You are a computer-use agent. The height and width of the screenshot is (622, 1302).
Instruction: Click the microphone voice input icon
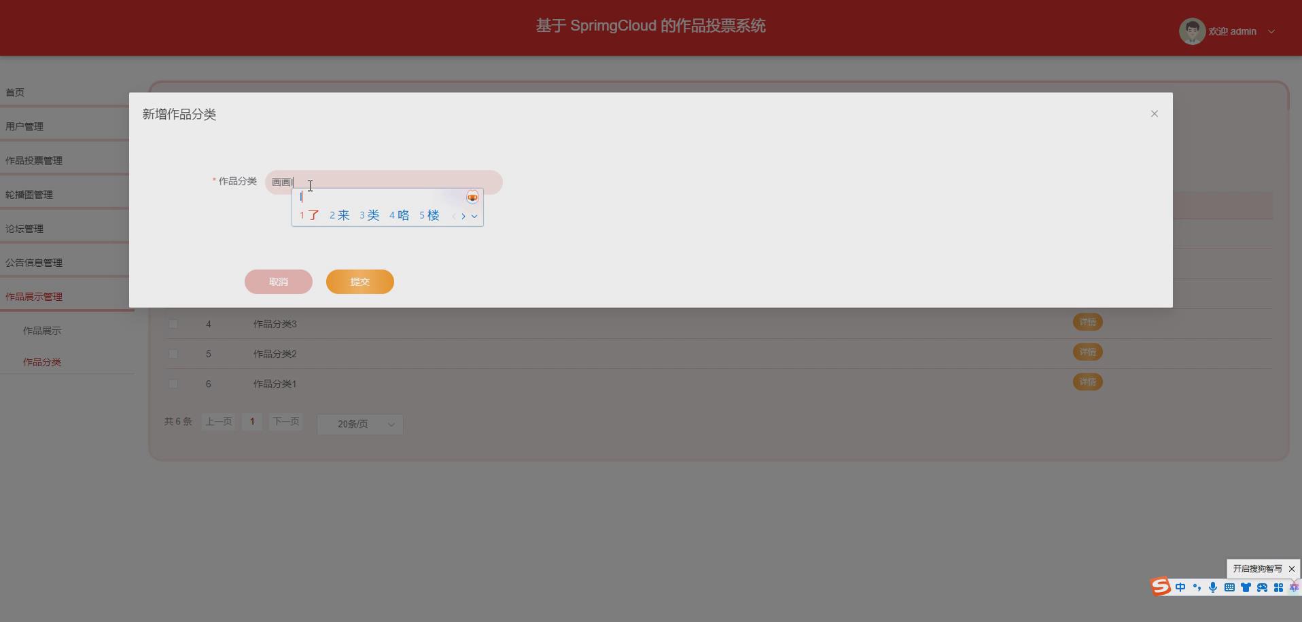point(1213,587)
